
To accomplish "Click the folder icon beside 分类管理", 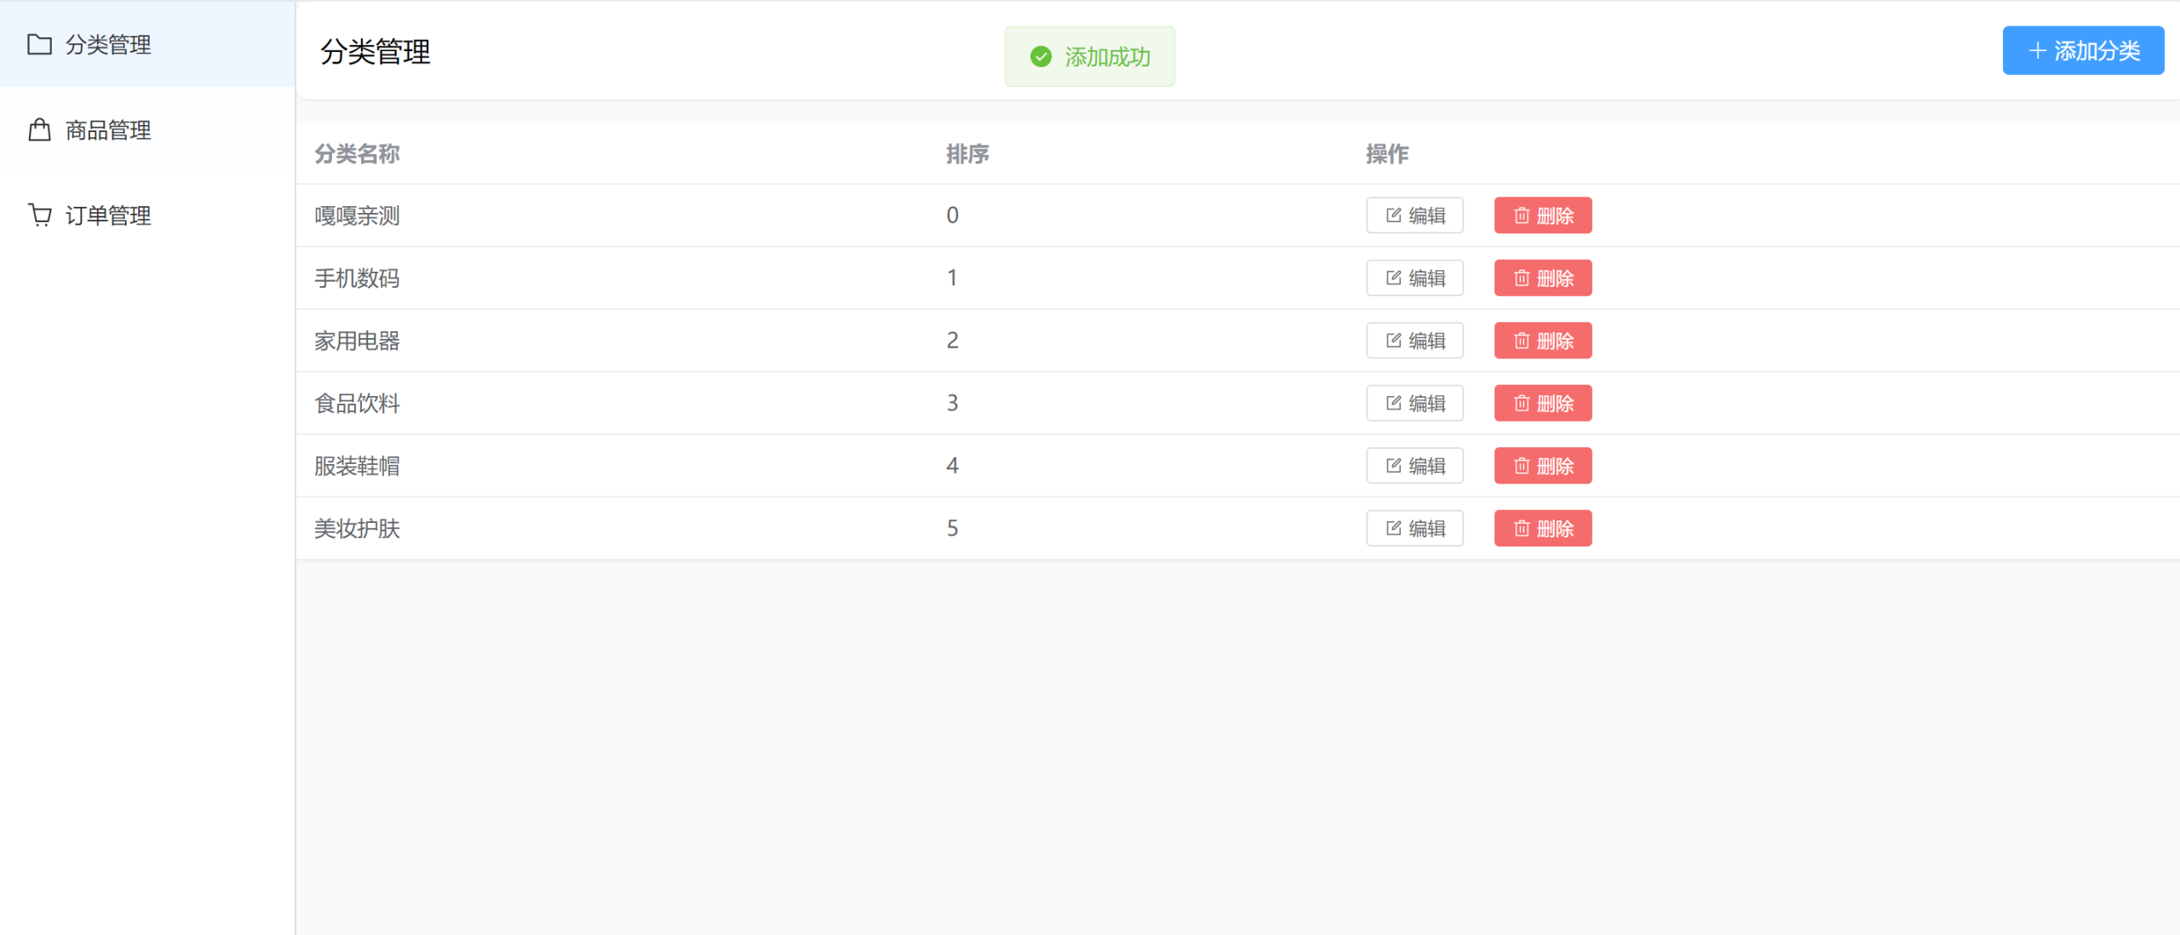I will pyautogui.click(x=39, y=44).
